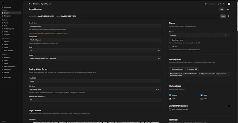
Task: Click the Minimum Offer Price input field
Action: 95,100
